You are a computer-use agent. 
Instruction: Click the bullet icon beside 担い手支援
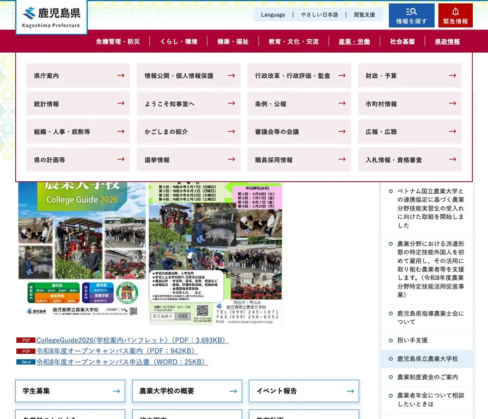click(x=391, y=341)
